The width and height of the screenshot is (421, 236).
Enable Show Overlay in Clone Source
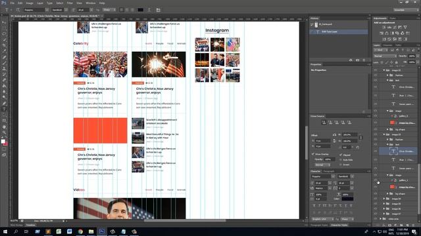313,154
